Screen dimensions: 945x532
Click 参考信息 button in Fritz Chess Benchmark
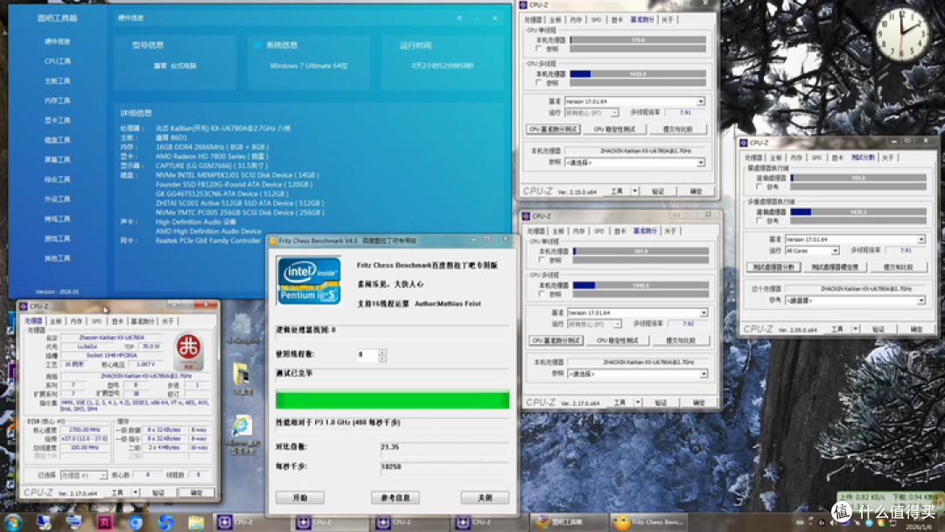tap(395, 498)
